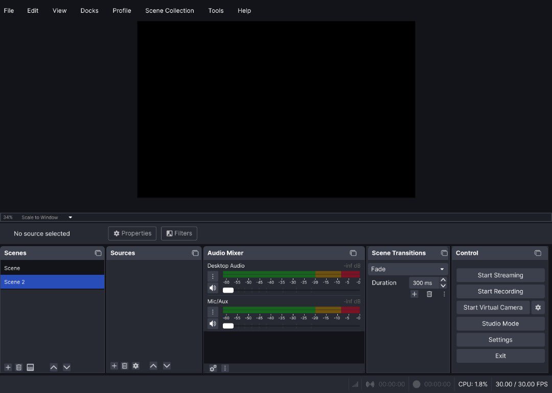Move source up in Sources dock
The width and height of the screenshot is (552, 393).
click(153, 366)
